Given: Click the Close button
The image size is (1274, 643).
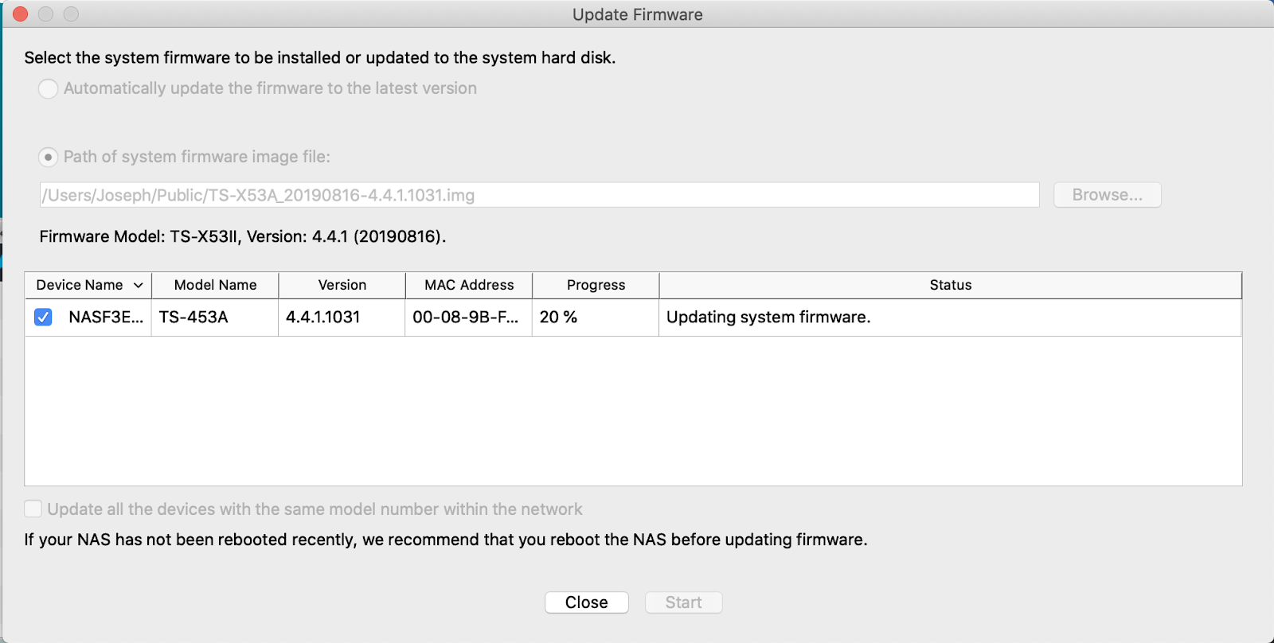Looking at the screenshot, I should pos(587,602).
